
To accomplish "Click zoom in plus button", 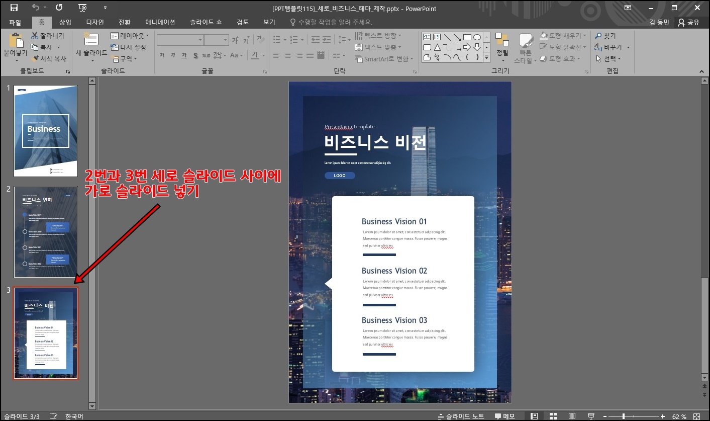I will pyautogui.click(x=663, y=416).
